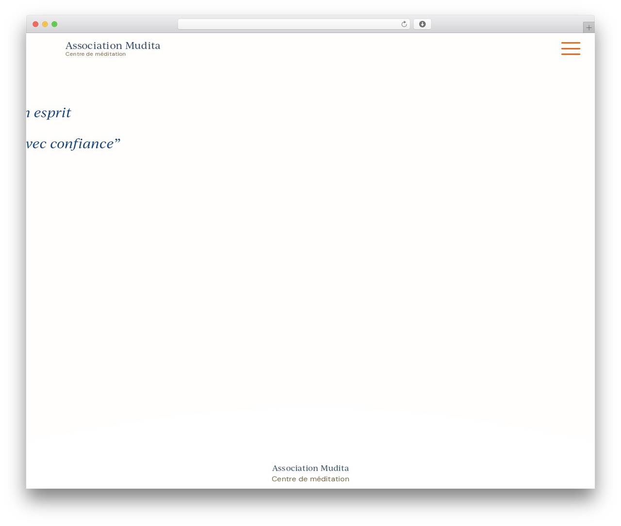Select the header subtitle Centre de méditation
Viewport: 621px width, 526px height.
coord(96,54)
